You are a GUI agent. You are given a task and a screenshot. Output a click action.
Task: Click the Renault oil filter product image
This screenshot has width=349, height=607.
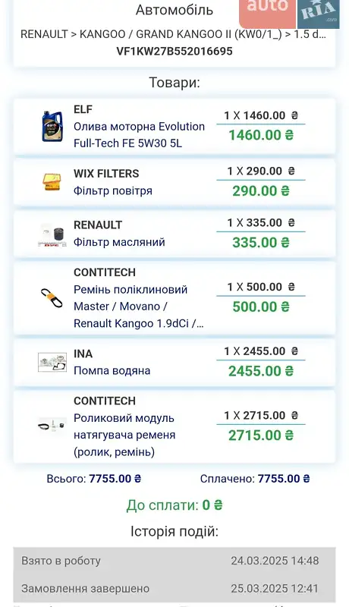[x=52, y=235]
